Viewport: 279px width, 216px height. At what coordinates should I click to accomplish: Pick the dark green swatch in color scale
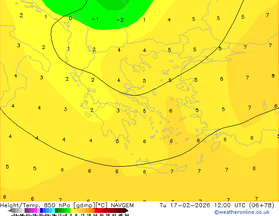[x=57, y=210]
